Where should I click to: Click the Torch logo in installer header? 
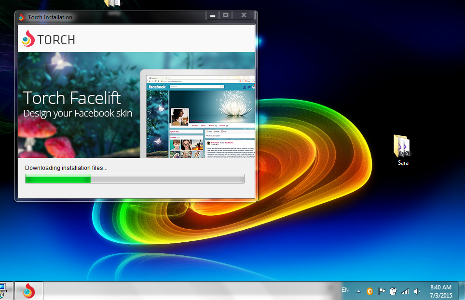pos(48,39)
